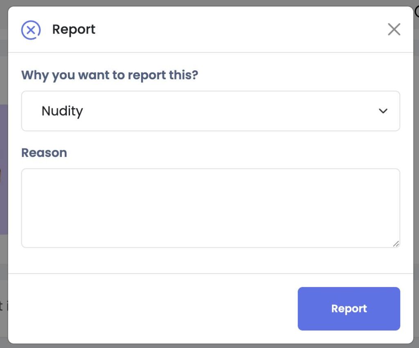Click the selected 'Nudity' option text
Viewport: 419px width, 348px height.
click(62, 111)
